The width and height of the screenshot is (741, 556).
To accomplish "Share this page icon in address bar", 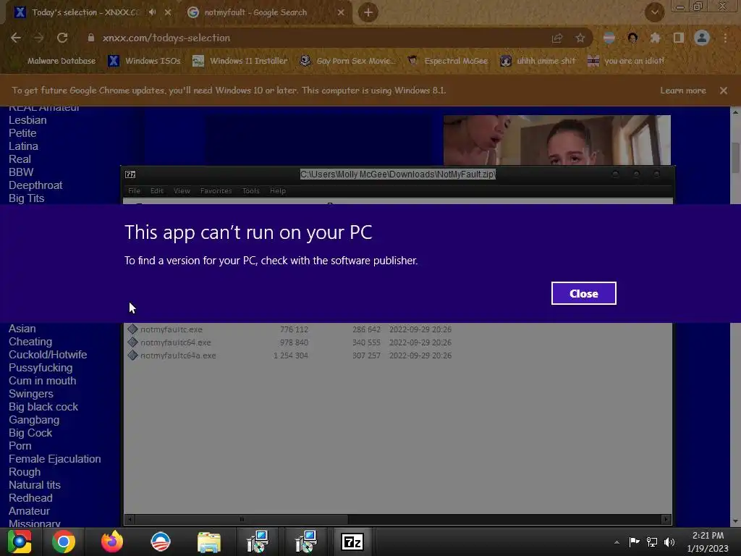I will [557, 38].
